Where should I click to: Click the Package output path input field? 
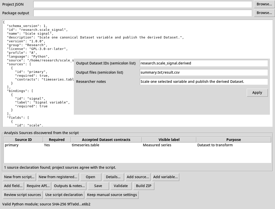pos(142,13)
